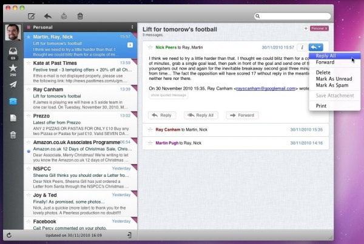Click the trash icon in the top toolbar
The width and height of the screenshot is (364, 244).
pyautogui.click(x=80, y=16)
